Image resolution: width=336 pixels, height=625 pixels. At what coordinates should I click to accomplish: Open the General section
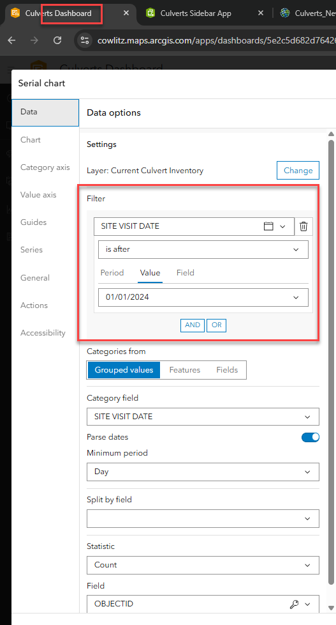click(35, 278)
